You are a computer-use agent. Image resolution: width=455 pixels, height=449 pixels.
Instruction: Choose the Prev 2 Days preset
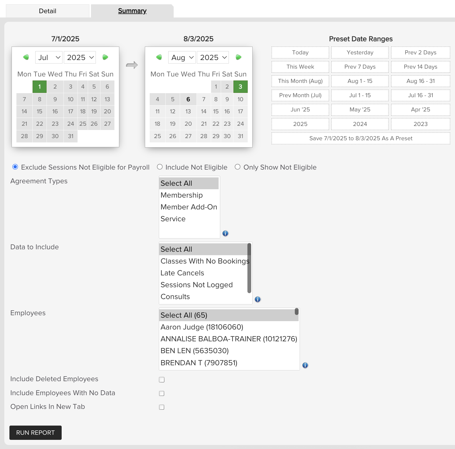click(x=421, y=52)
